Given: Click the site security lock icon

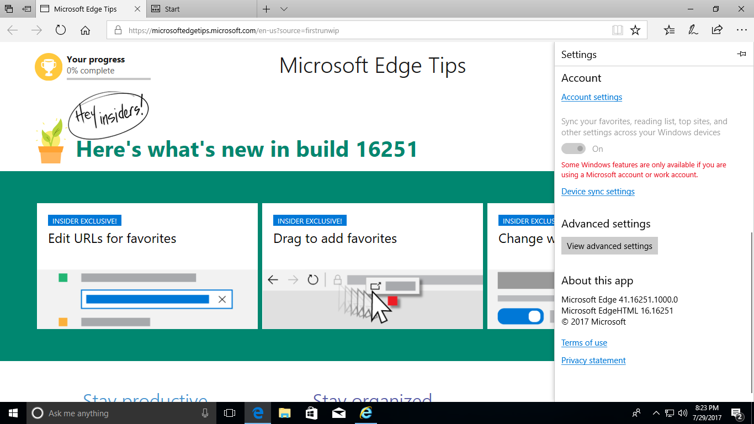Looking at the screenshot, I should [118, 30].
